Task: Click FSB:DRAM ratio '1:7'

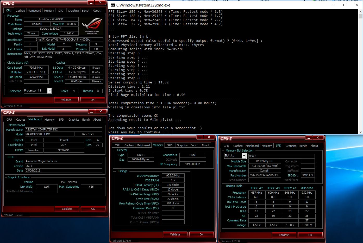Action: [x=173, y=180]
